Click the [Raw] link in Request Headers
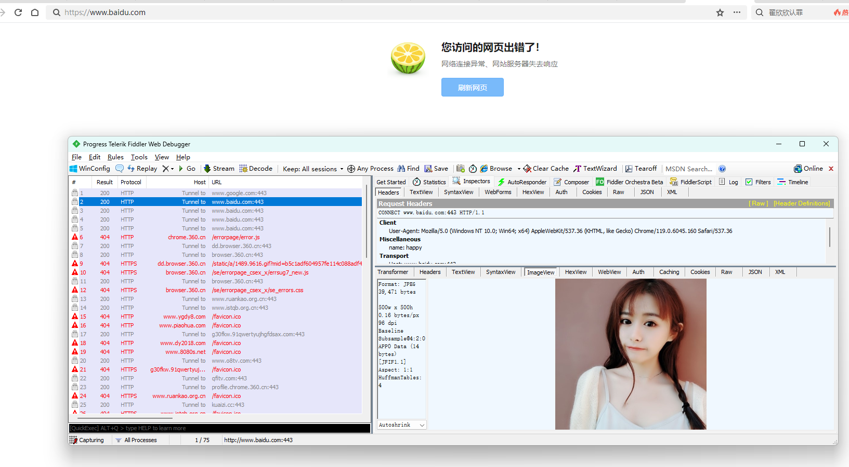This screenshot has height=467, width=849. 758,203
